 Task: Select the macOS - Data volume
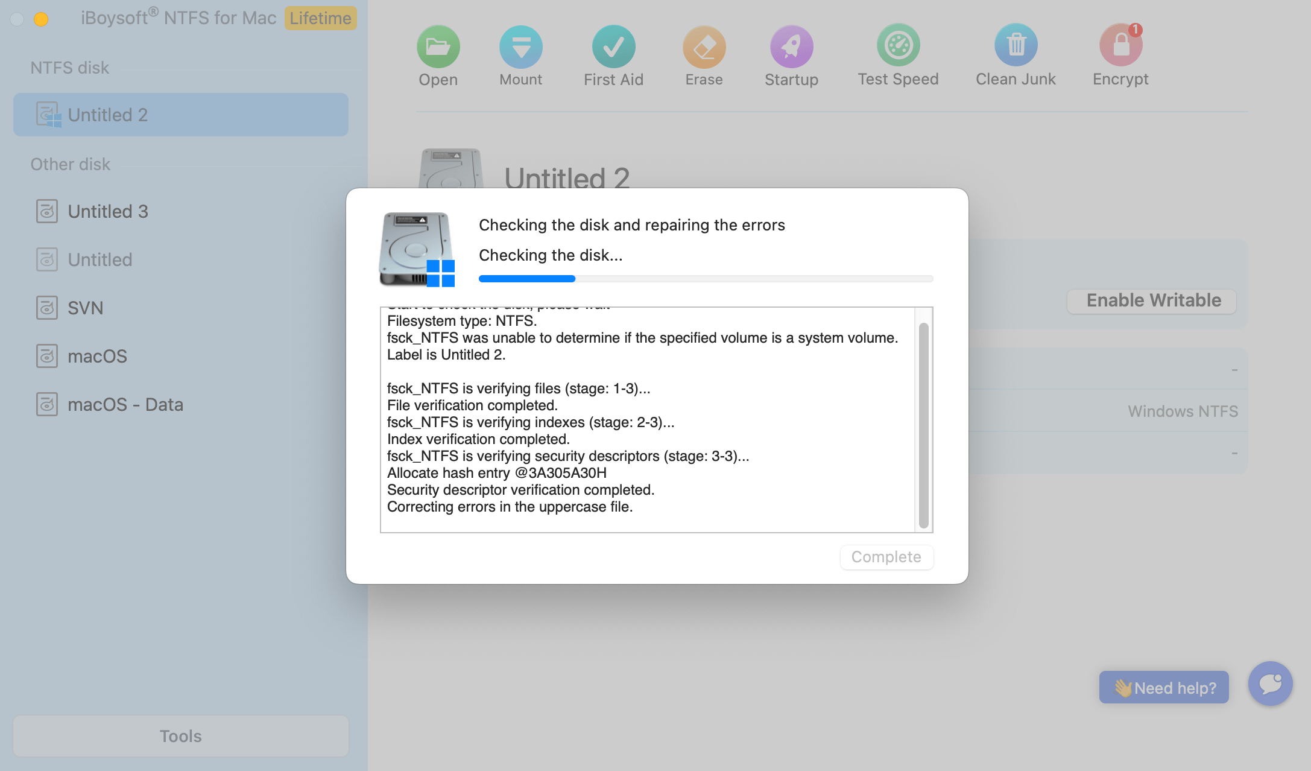coord(181,404)
